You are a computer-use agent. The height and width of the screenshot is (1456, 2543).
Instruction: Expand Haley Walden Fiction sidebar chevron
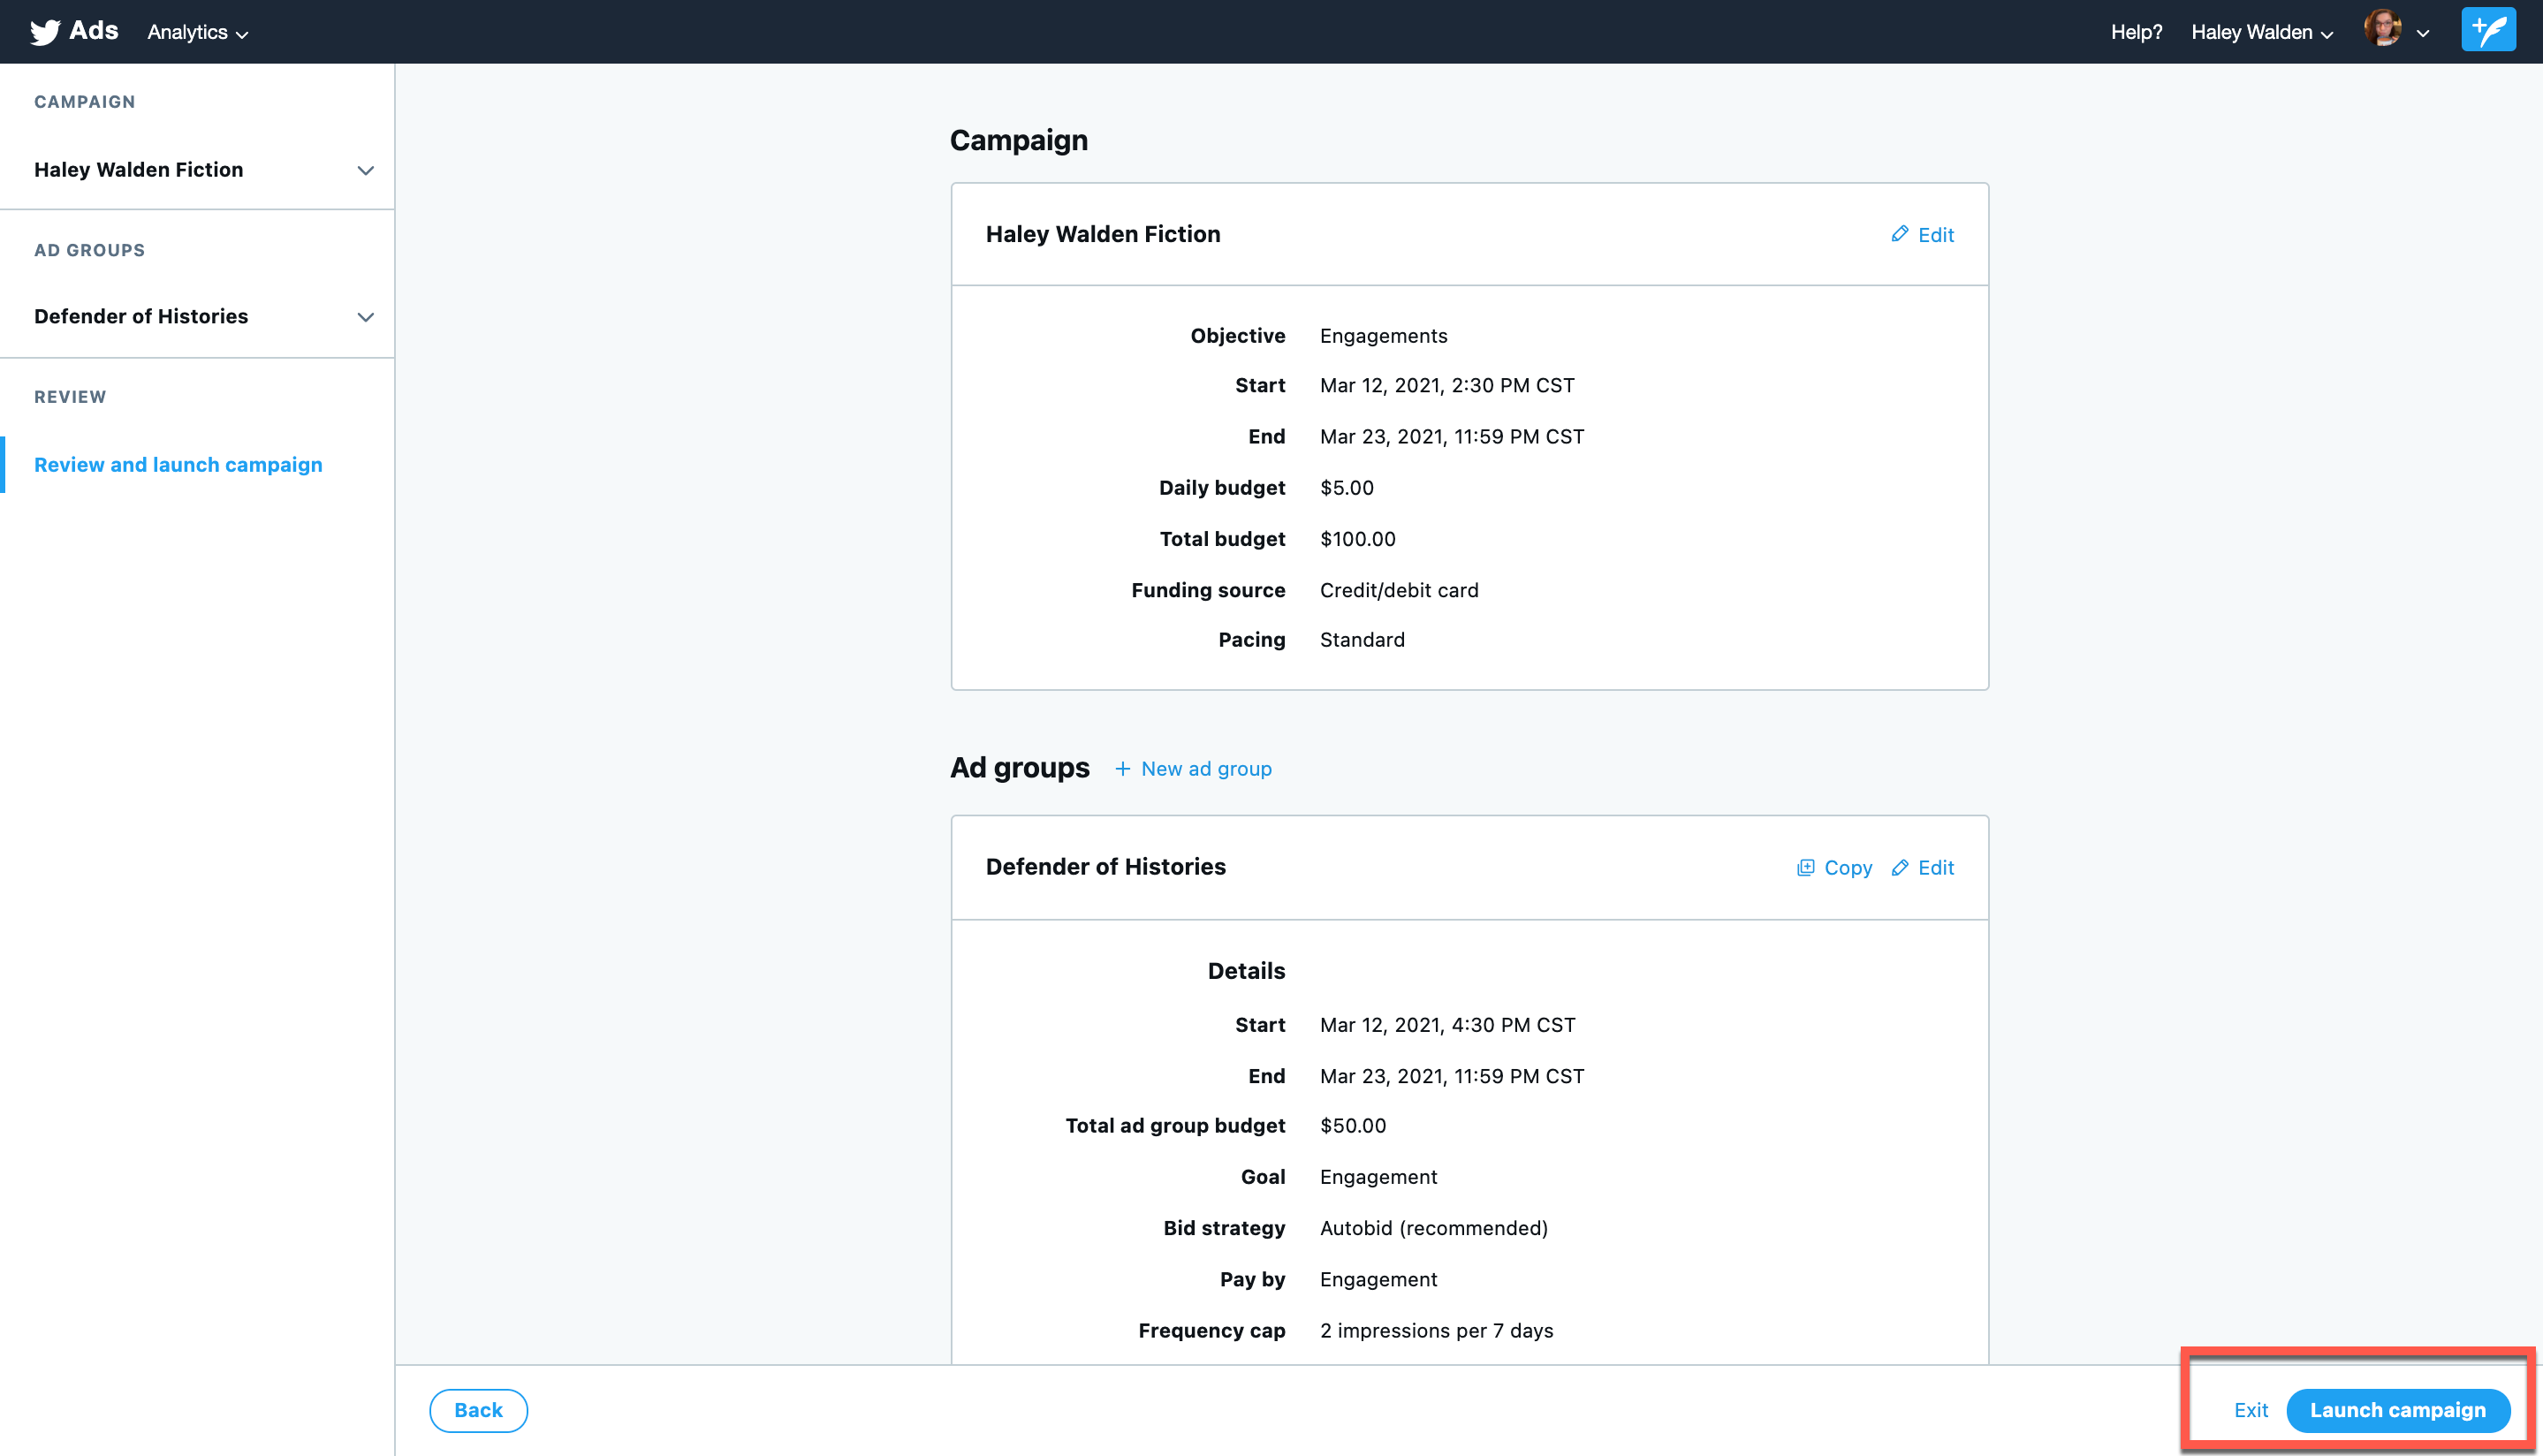point(365,171)
